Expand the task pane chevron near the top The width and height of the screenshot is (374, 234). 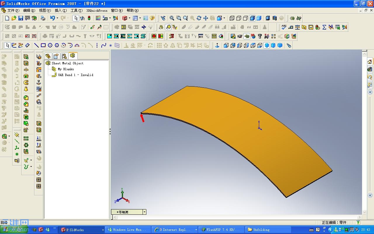coord(370,92)
